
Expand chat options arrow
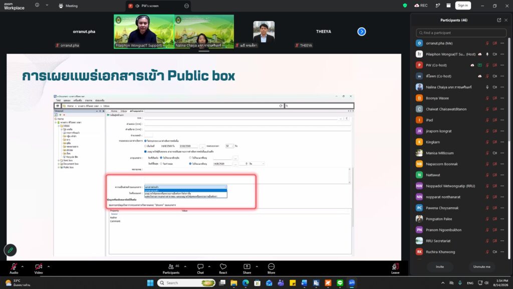[x=209, y=266]
